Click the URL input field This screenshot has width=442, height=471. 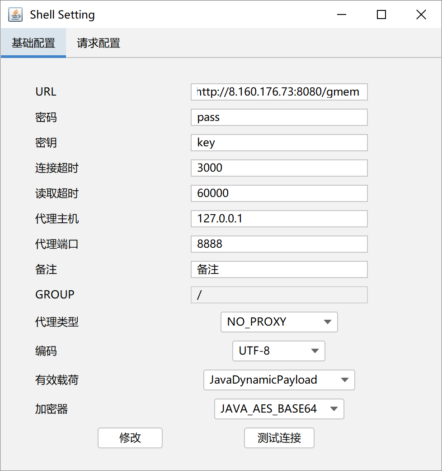[x=279, y=92]
